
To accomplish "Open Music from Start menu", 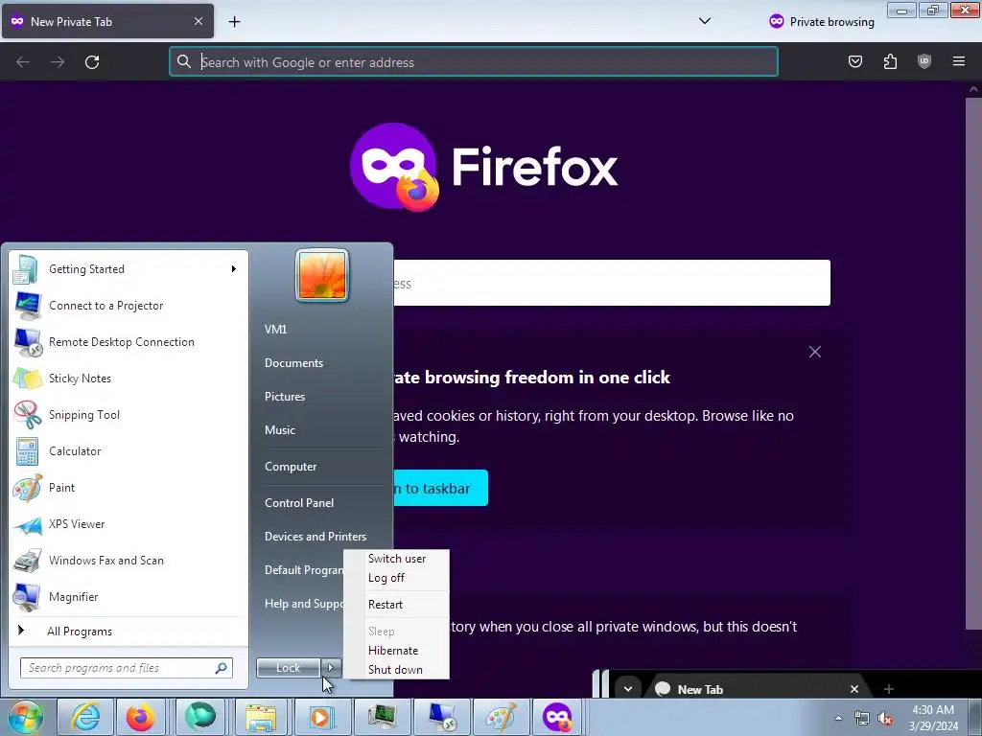I will click(280, 430).
